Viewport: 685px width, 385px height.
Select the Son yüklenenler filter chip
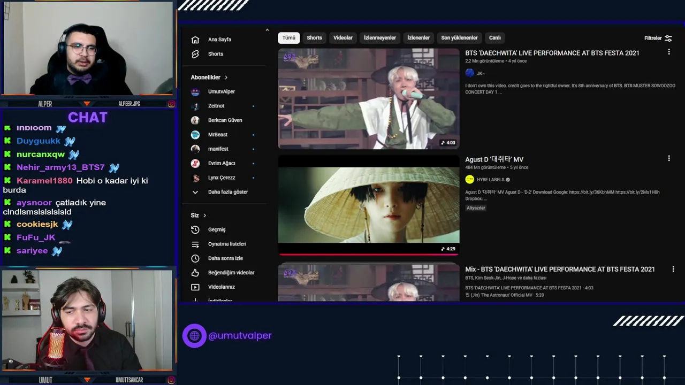pos(459,38)
